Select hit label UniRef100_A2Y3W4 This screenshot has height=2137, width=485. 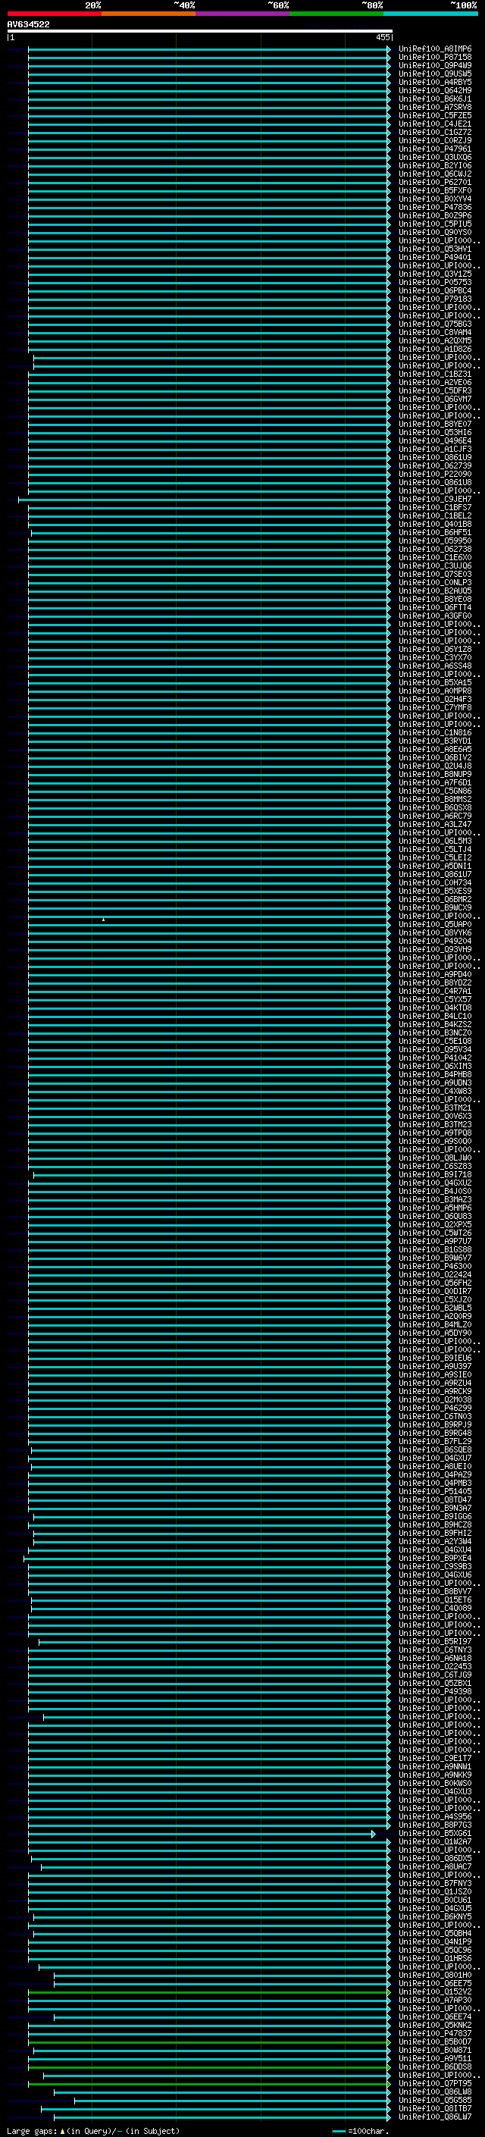(x=434, y=1541)
